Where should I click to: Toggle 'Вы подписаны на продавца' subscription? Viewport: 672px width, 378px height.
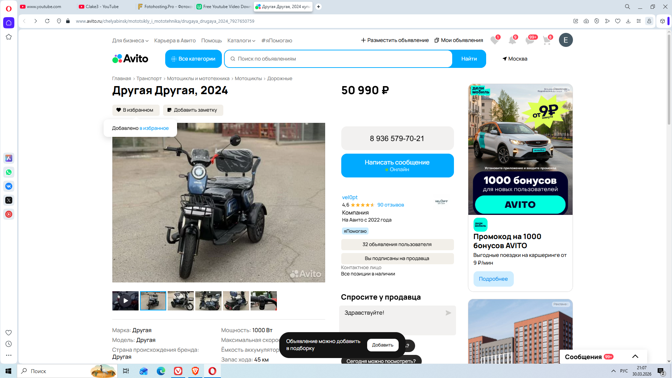click(397, 258)
